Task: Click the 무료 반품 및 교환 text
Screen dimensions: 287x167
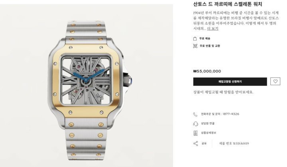Action: pyautogui.click(x=210, y=46)
